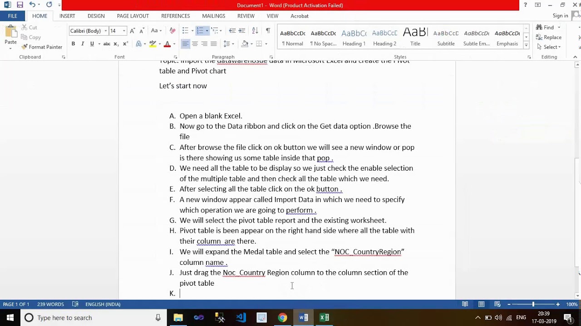The image size is (581, 326).
Task: Expand the numbering list dropdown arrow
Action: click(207, 31)
